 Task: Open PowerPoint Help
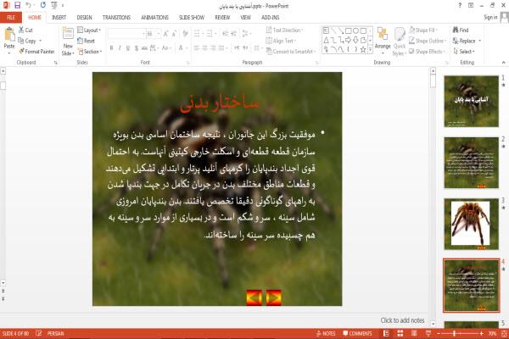pos(460,5)
